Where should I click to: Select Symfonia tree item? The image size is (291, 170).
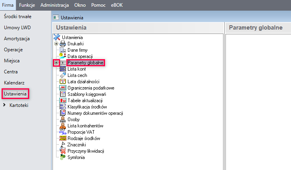coord(76,157)
